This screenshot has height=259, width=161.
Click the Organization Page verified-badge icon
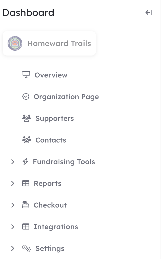pyautogui.click(x=26, y=96)
